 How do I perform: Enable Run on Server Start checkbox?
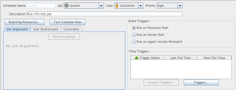click(x=134, y=35)
